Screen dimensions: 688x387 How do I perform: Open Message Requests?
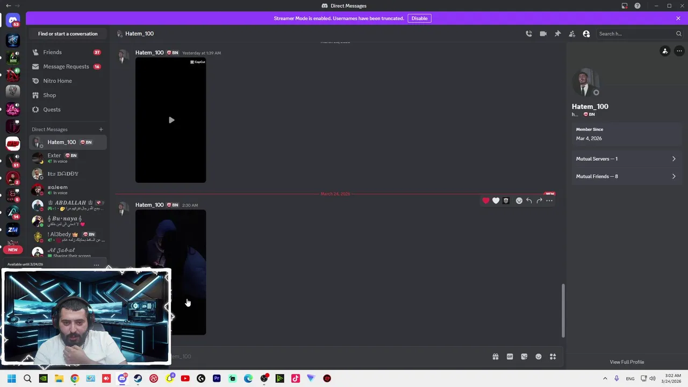pos(67,67)
